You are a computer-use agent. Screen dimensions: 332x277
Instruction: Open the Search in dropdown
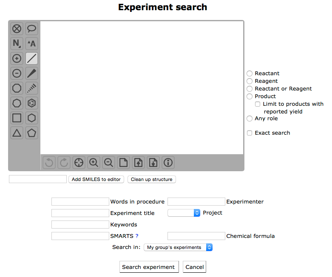[178, 247]
